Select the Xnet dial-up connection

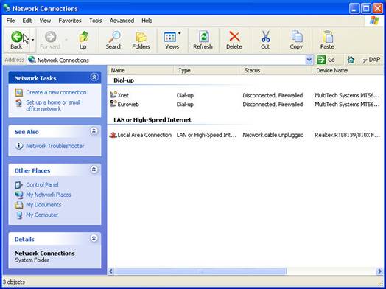coord(123,95)
